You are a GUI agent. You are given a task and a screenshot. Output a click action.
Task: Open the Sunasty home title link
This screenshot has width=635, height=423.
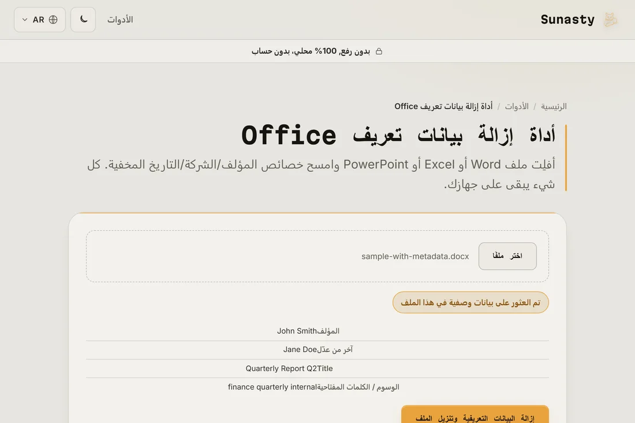pyautogui.click(x=567, y=20)
